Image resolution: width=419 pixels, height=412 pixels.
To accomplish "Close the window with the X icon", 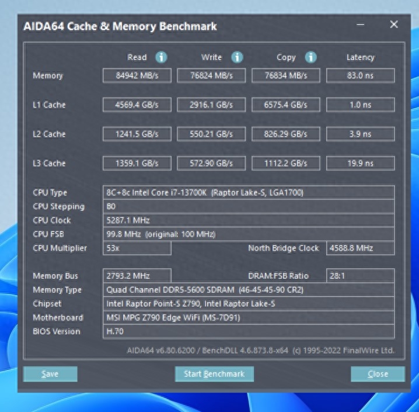I will tap(394, 25).
